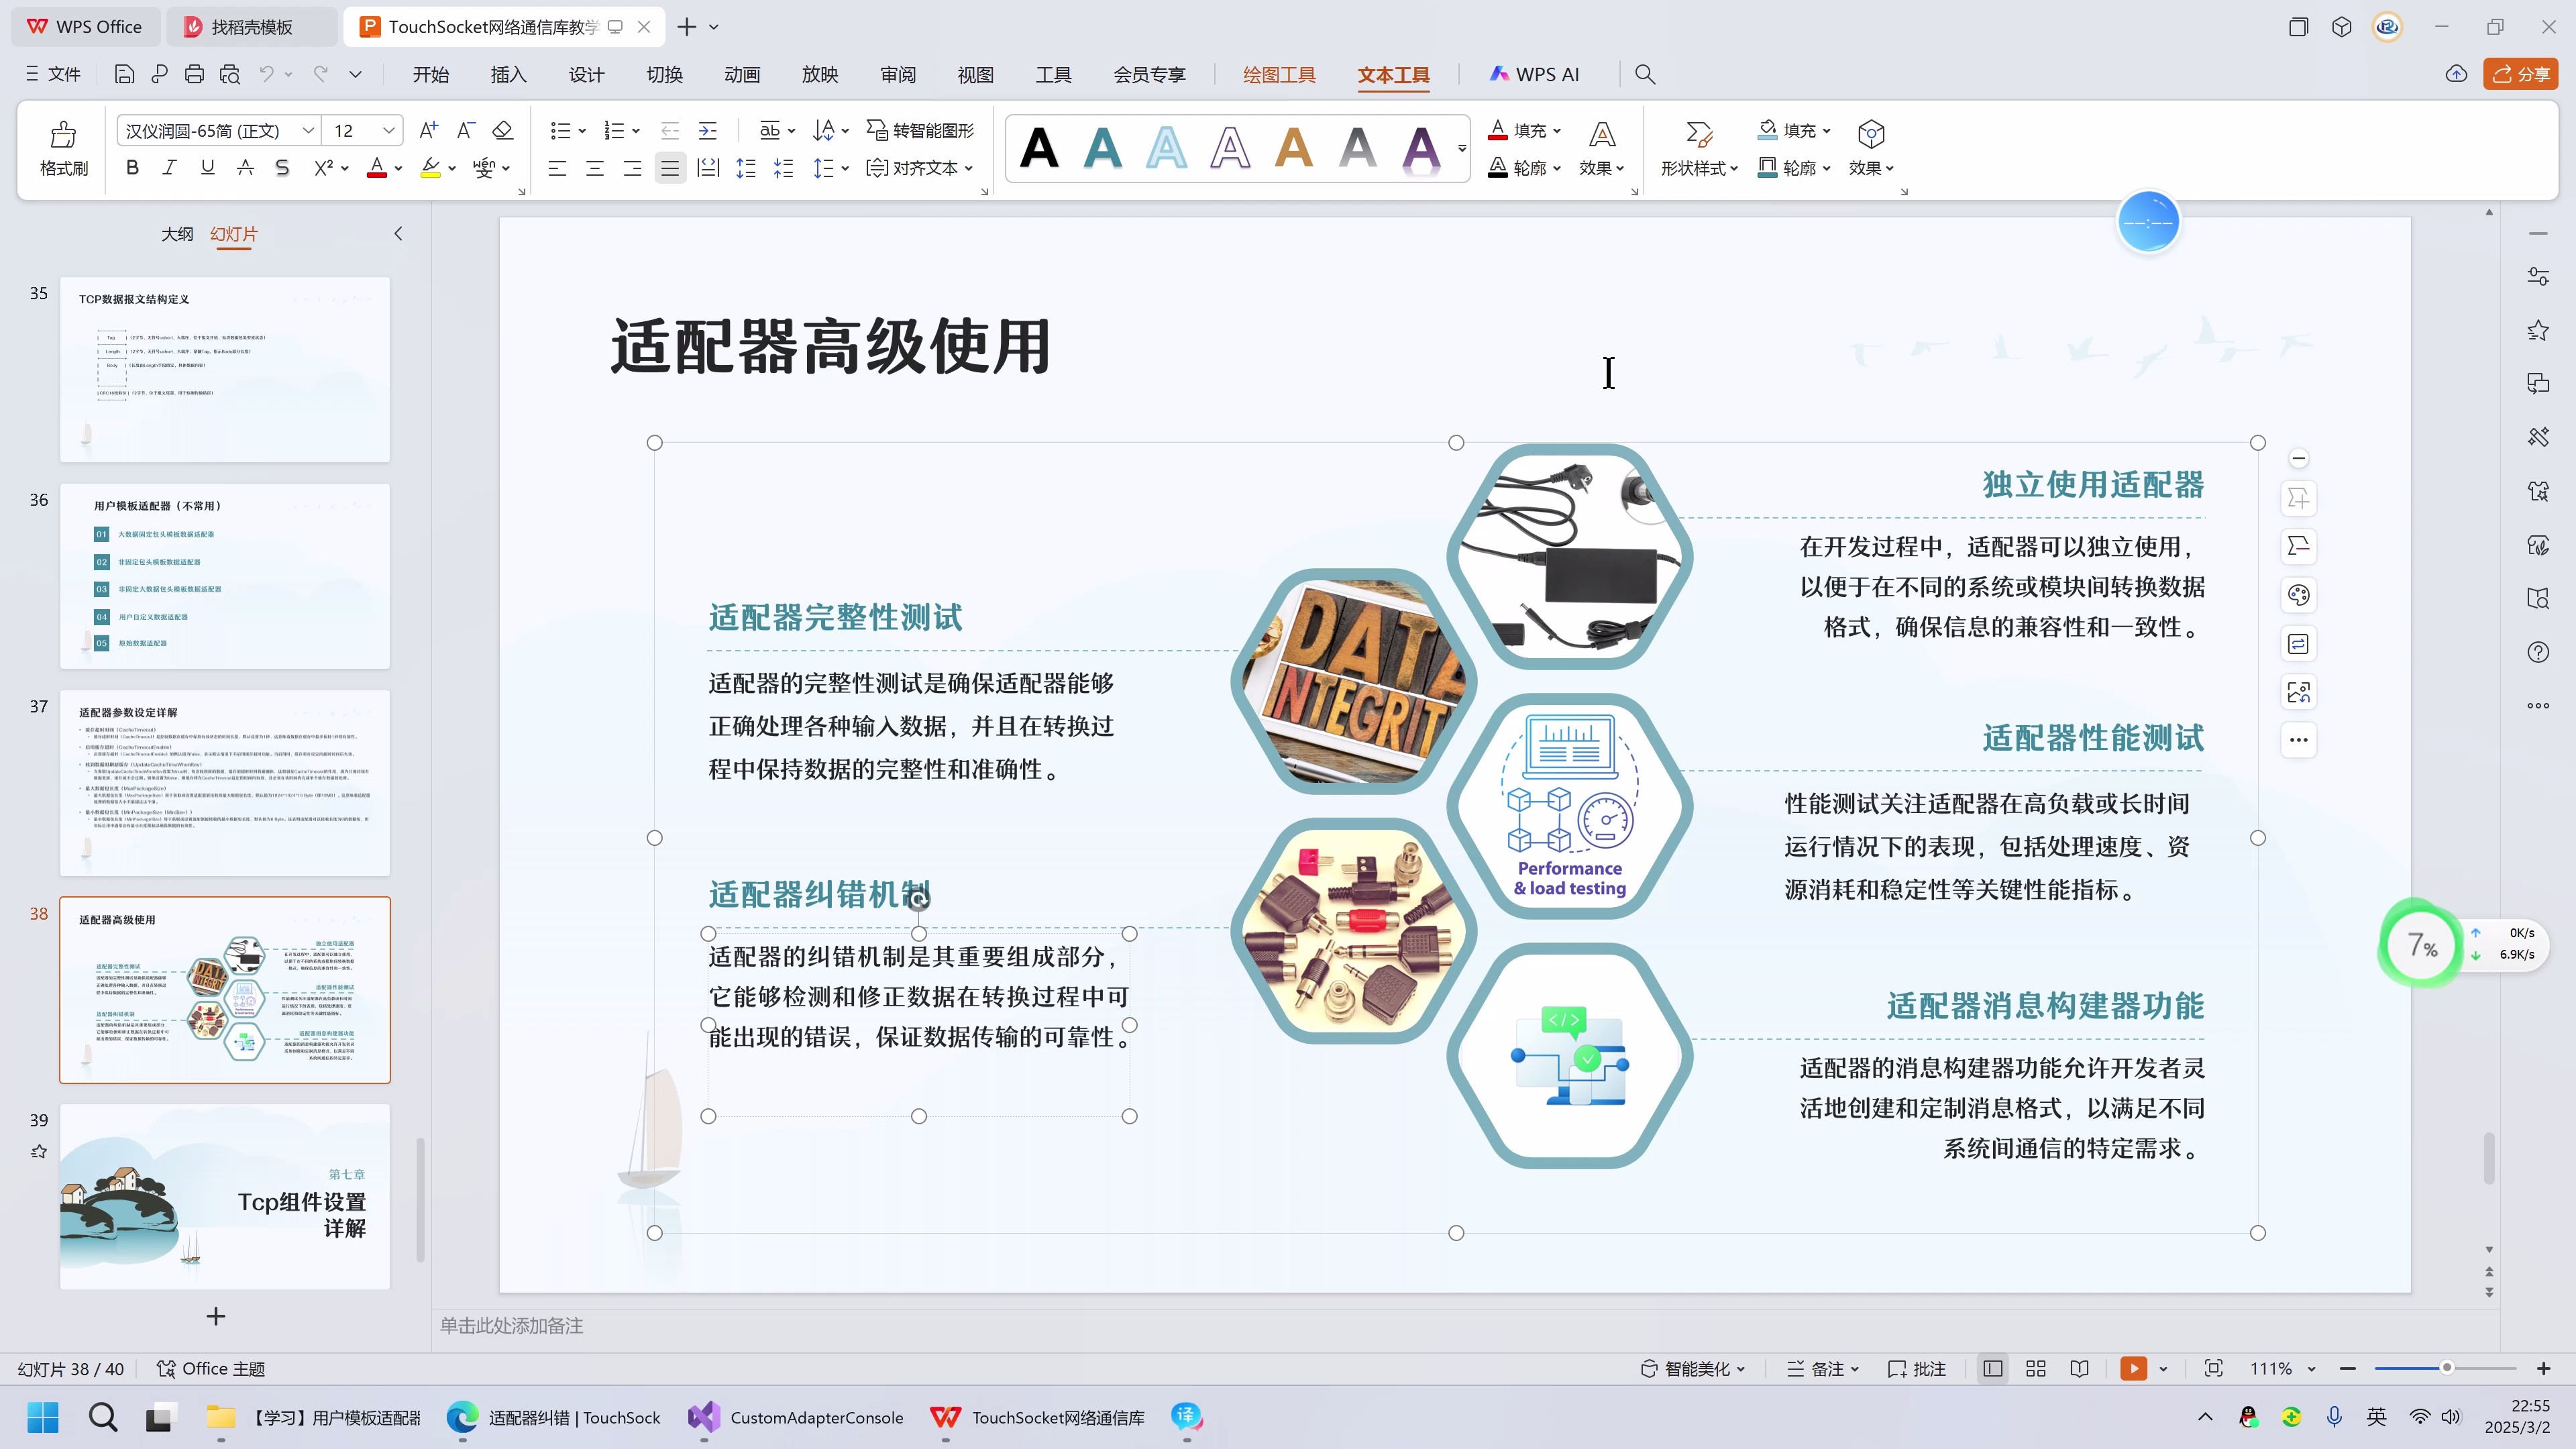The width and height of the screenshot is (2576, 1449).
Task: Toggle italic formatting
Action: pyautogui.click(x=169, y=167)
